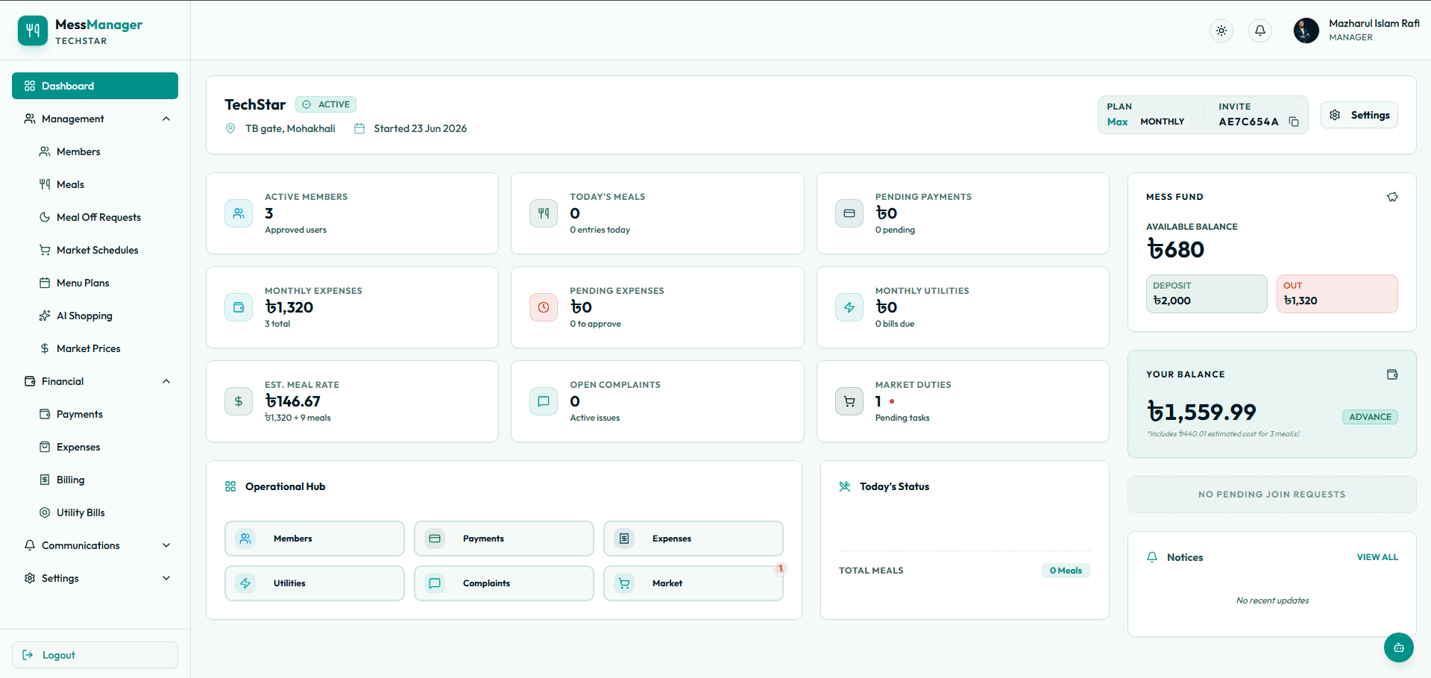Click the wallet icon in Your Balance
The height and width of the screenshot is (678, 1431).
pos(1392,374)
